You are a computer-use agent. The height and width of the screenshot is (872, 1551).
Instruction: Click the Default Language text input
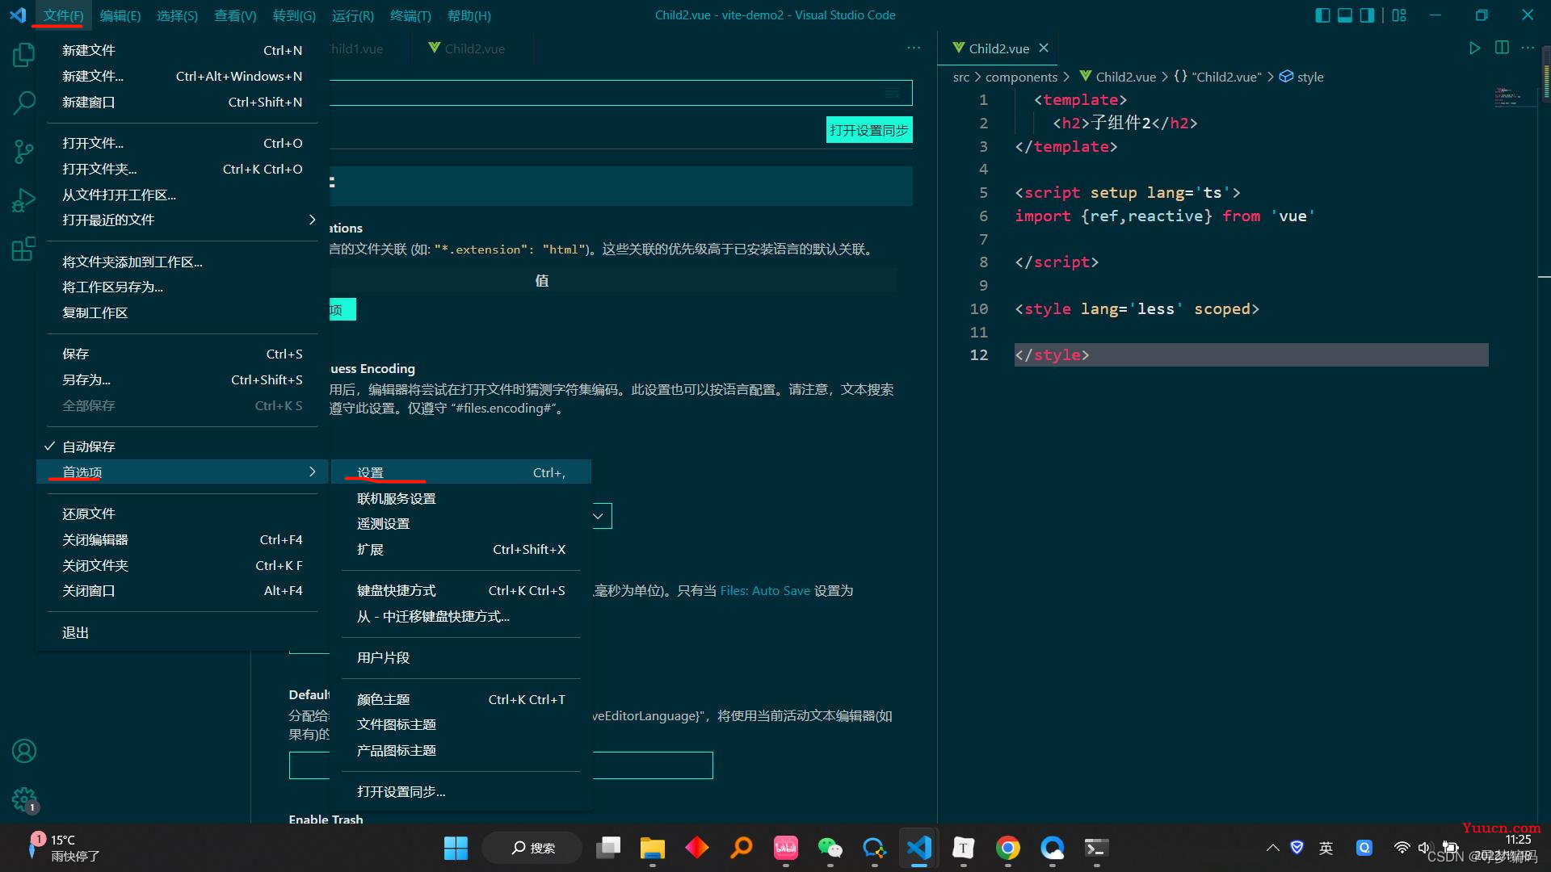pyautogui.click(x=653, y=765)
